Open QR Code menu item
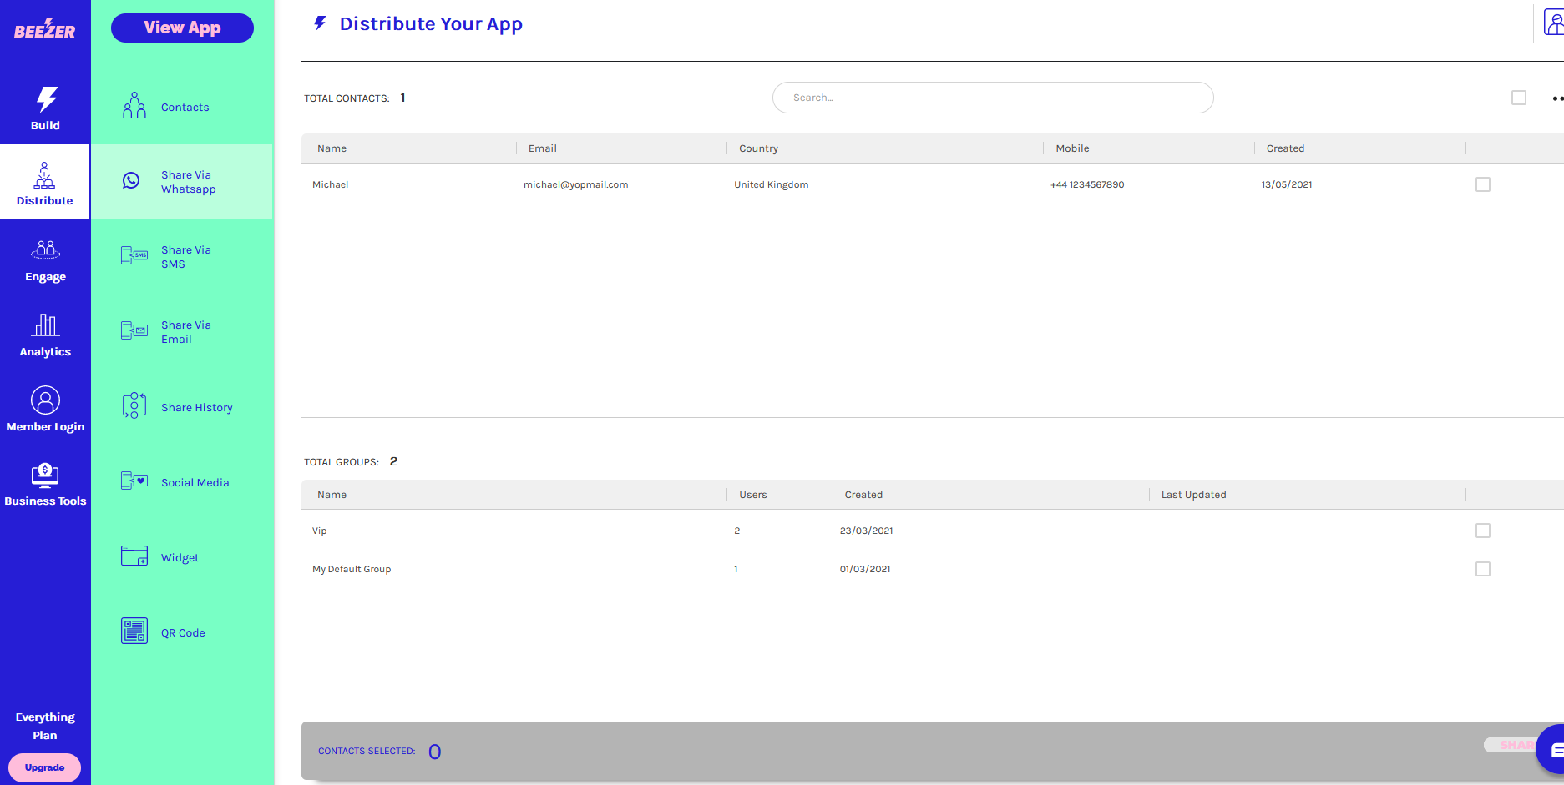This screenshot has height=785, width=1564. 182,632
